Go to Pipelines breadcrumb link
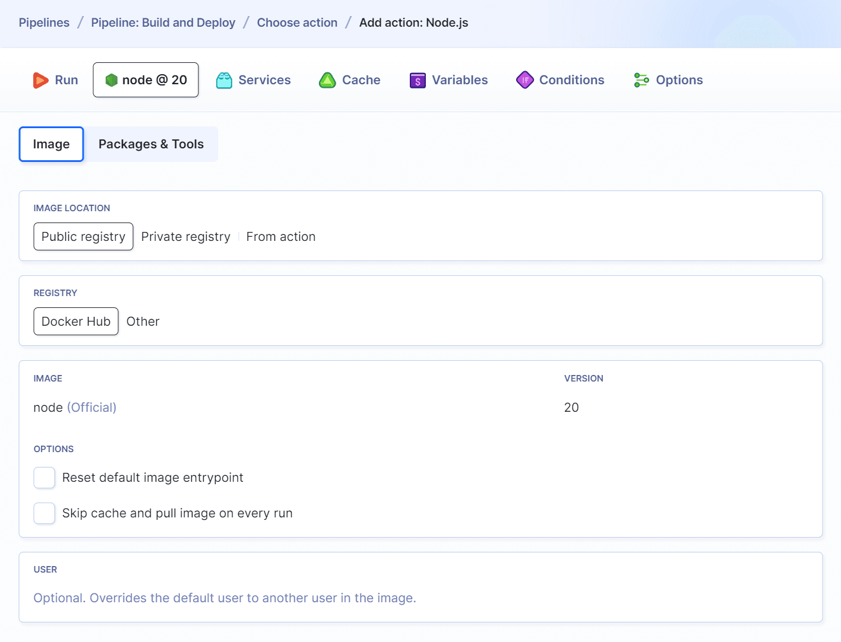Viewport: 841px width, 642px height. 44,23
